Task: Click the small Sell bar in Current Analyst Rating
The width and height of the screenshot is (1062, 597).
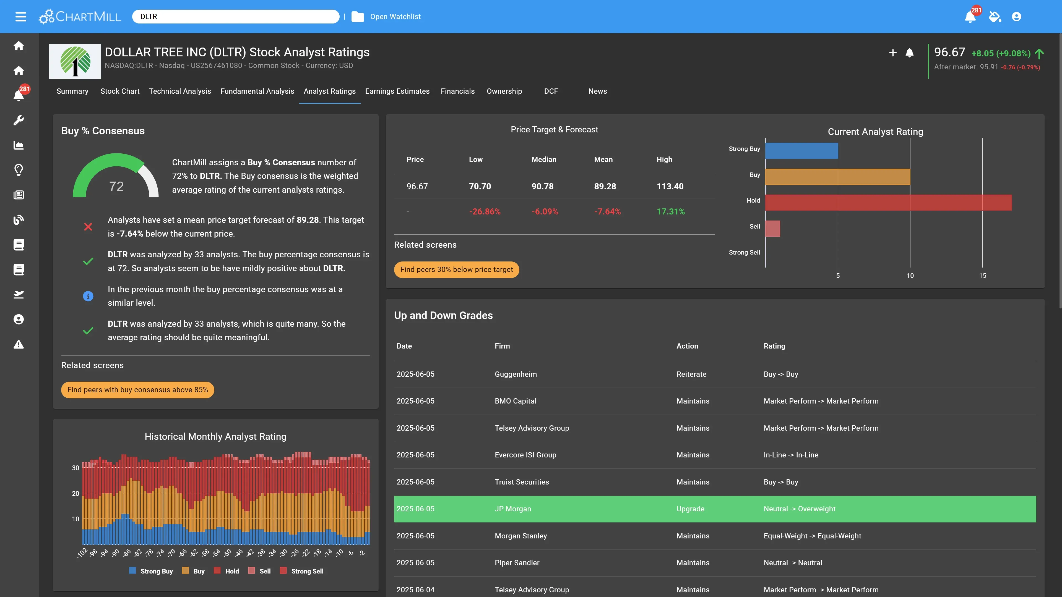Action: (773, 229)
